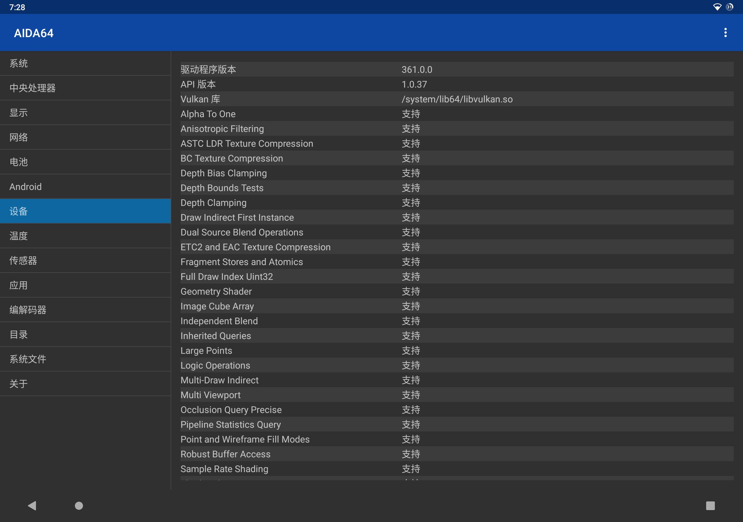743x522 pixels.
Task: Open the 编解码器 category
Action: [x=85, y=310]
